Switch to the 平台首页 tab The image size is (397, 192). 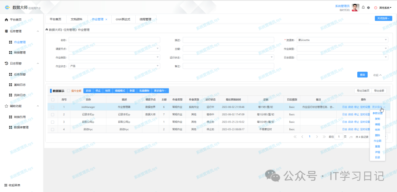(56, 19)
